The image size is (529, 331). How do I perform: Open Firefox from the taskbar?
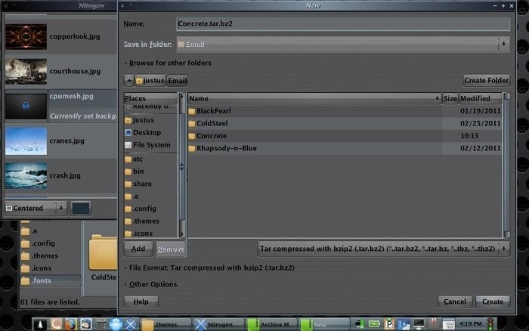(x=71, y=324)
